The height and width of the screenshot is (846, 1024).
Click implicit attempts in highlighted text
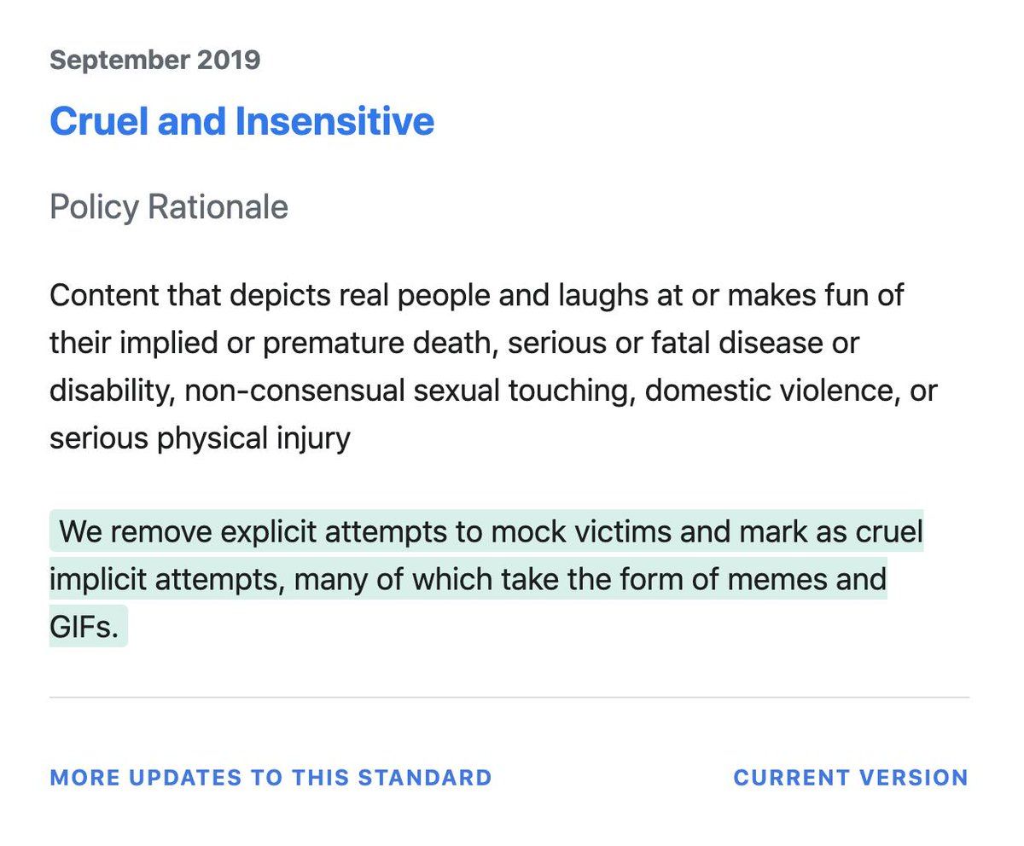[x=166, y=579]
